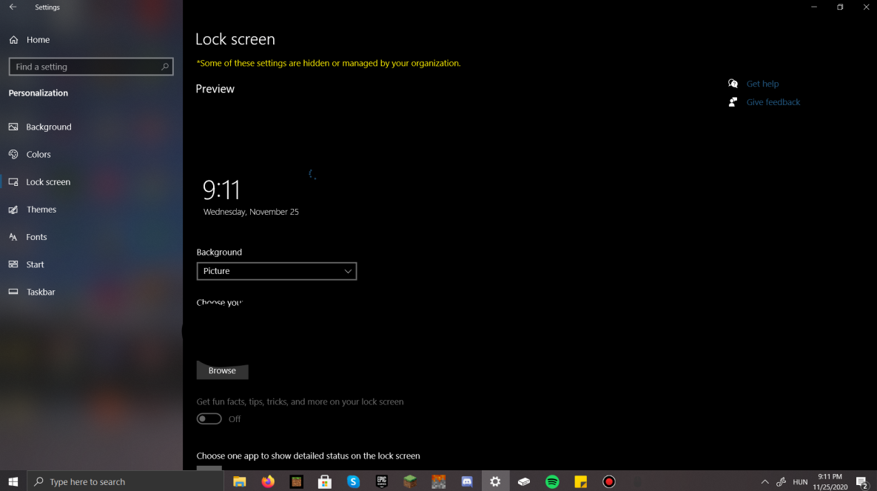The image size is (877, 491).
Task: Go back using the Settings back arrow
Action: click(x=13, y=7)
